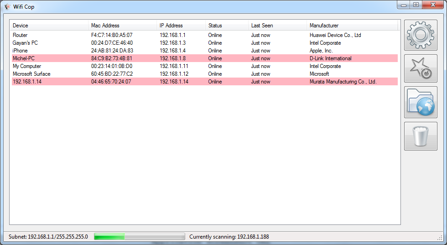The image size is (447, 245).
Task: Sort by the Status column header
Action: [x=227, y=26]
